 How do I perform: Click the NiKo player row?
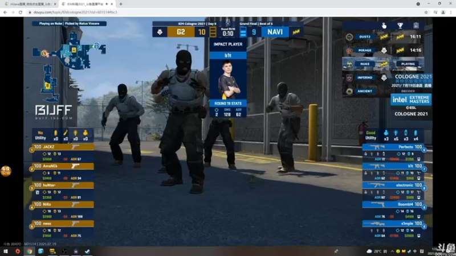63,204
